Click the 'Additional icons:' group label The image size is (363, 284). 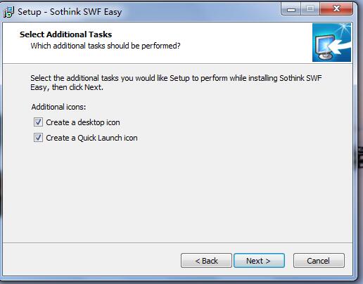coord(58,107)
